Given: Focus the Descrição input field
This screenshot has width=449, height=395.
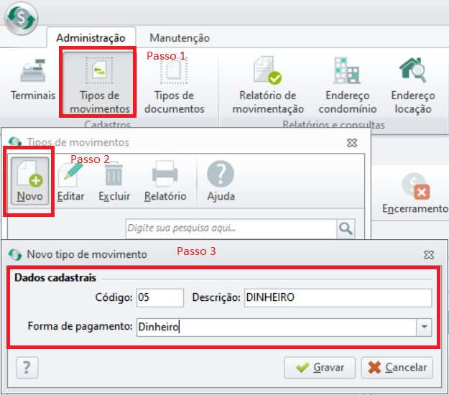Looking at the screenshot, I should 338,297.
